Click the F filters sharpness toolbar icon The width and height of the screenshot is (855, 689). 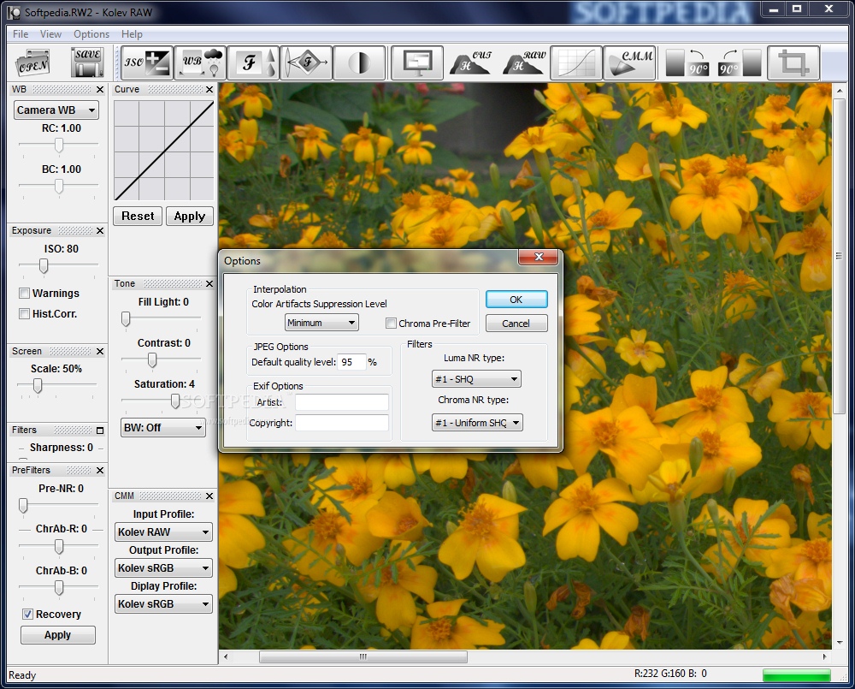pos(254,62)
